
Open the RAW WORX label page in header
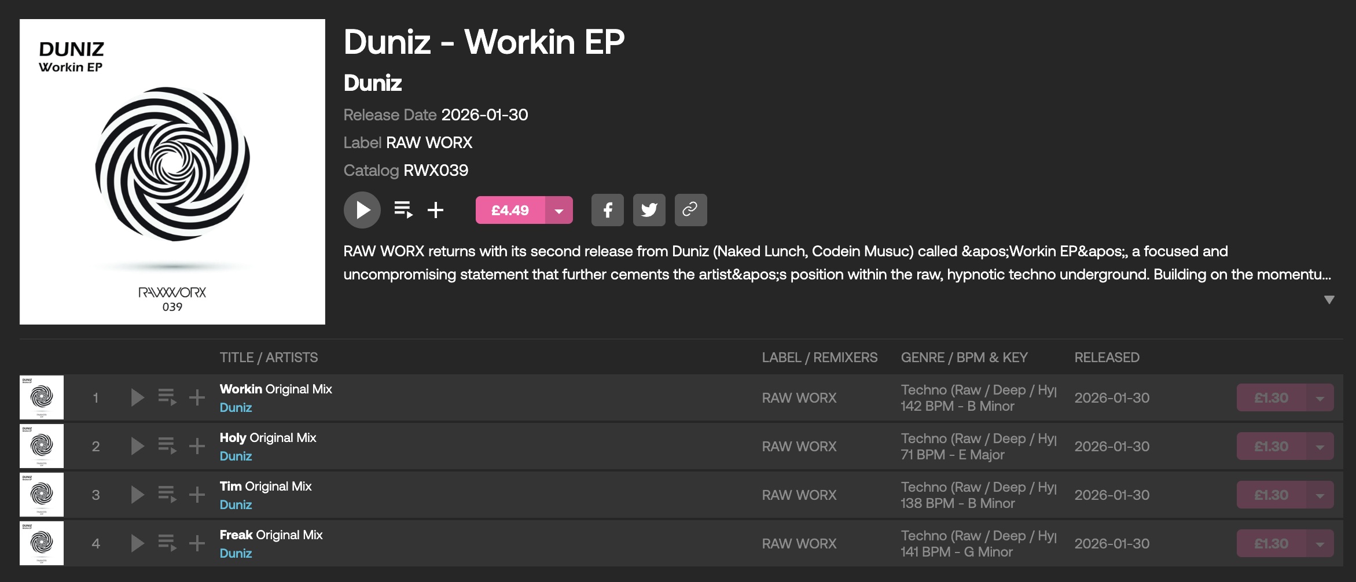[x=429, y=142]
